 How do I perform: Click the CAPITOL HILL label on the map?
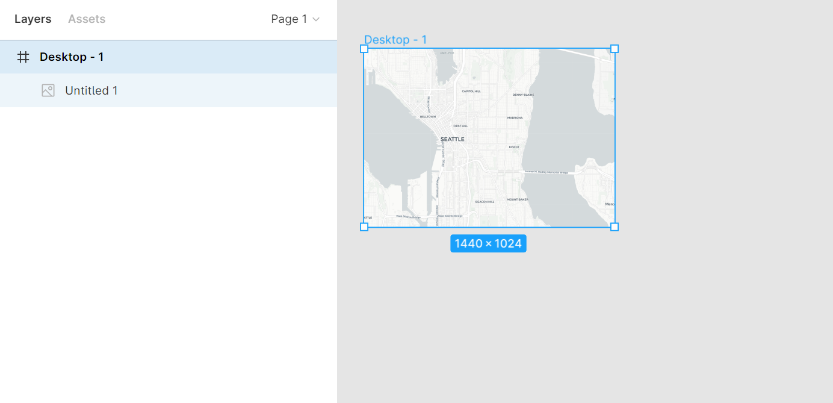pyautogui.click(x=471, y=92)
